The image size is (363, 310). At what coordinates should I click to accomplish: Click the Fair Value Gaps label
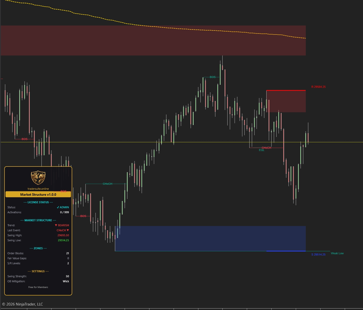coord(17,258)
